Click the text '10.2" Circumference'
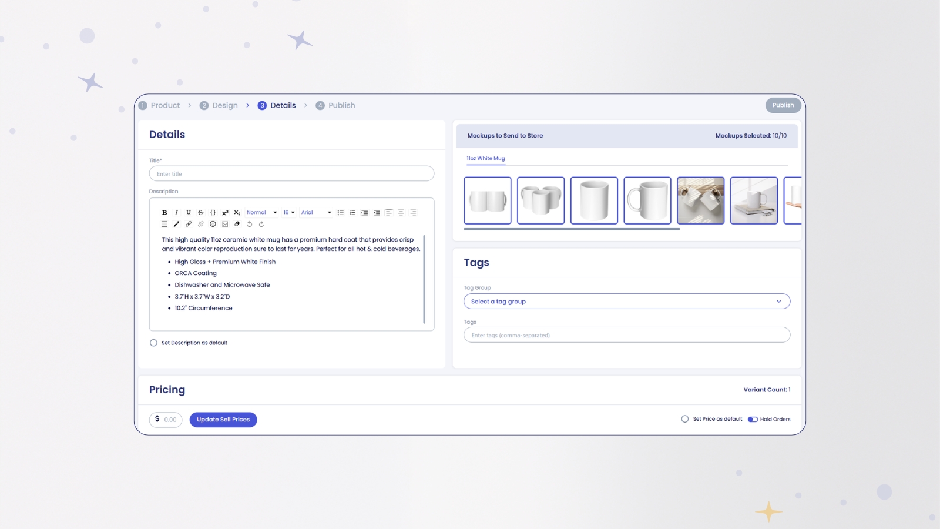The image size is (940, 529). (x=203, y=308)
